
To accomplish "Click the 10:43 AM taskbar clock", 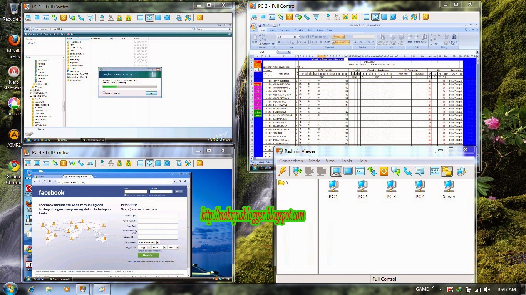I will pyautogui.click(x=506, y=289).
